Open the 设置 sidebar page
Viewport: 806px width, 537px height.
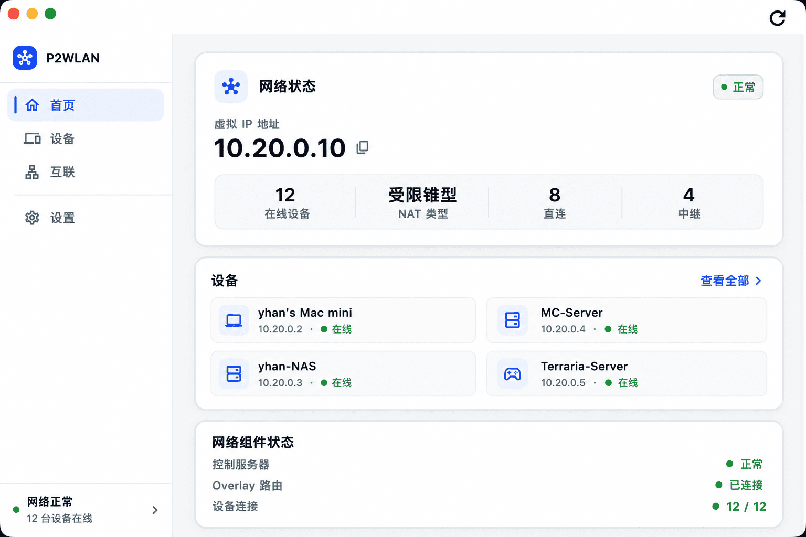pos(86,218)
